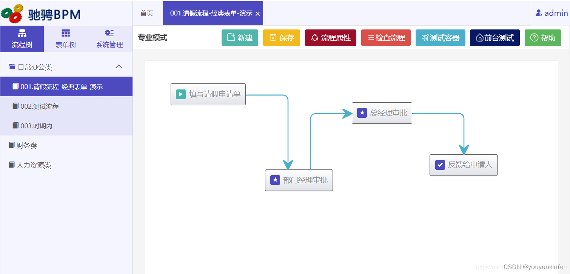
Task: Click the star icon on 部门经理审批 node
Action: (x=275, y=180)
